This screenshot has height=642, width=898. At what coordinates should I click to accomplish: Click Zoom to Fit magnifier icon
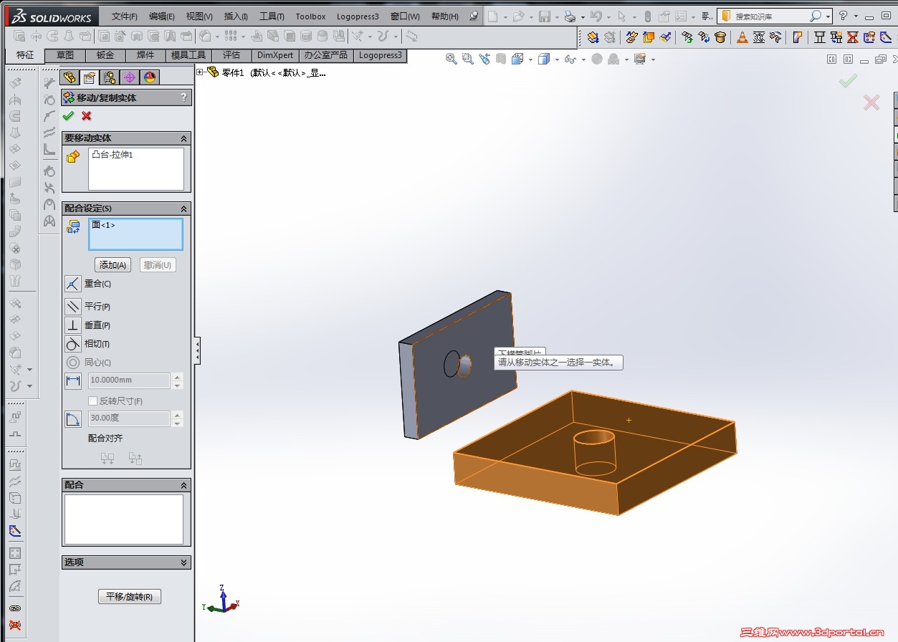click(x=452, y=59)
